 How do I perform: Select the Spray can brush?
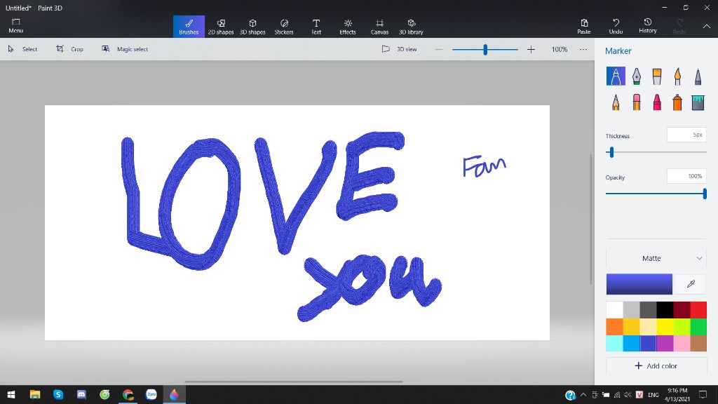677,102
